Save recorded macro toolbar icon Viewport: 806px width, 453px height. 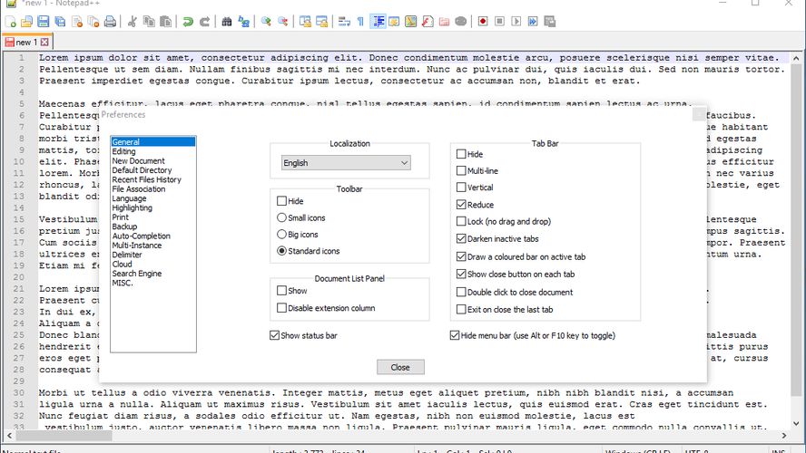click(549, 22)
